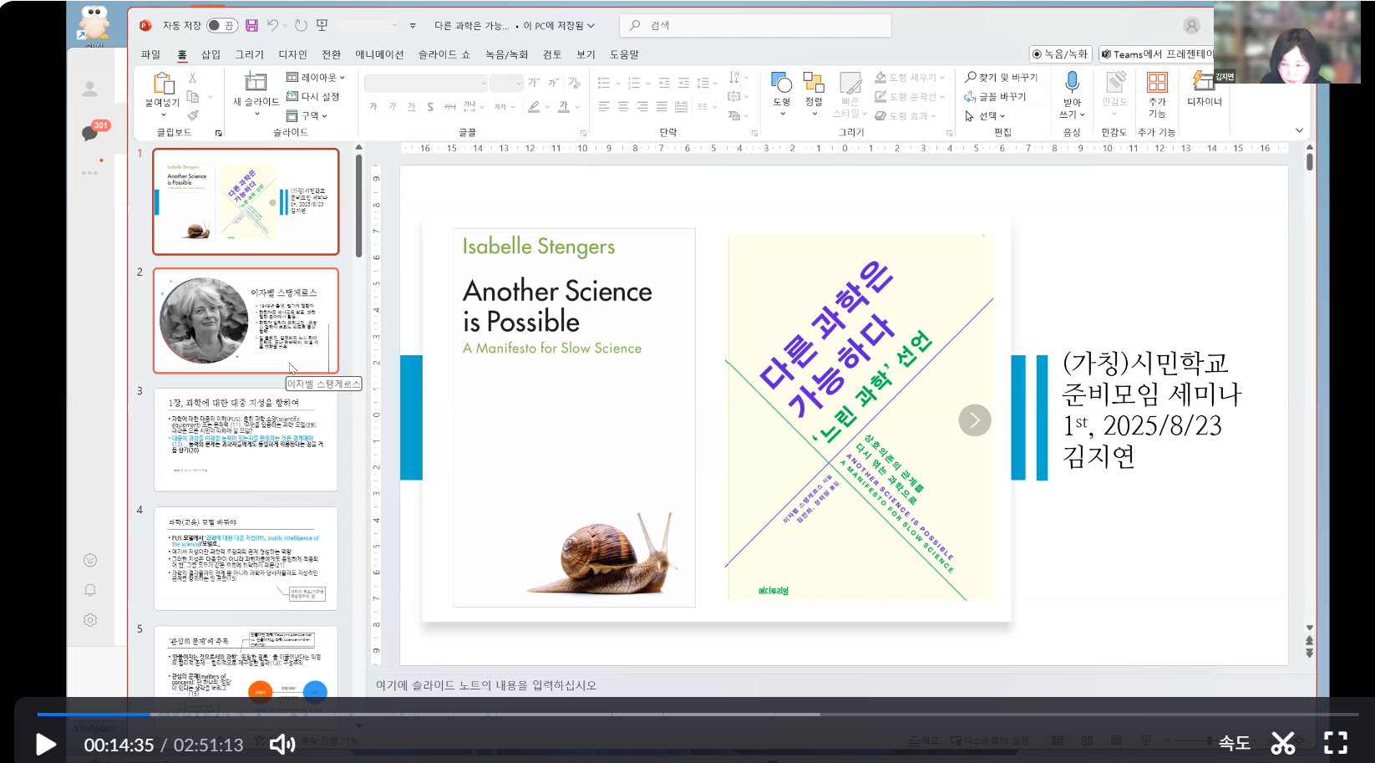Toggle fullscreen mode in the video player
The height and width of the screenshot is (763, 1375).
pos(1336,742)
